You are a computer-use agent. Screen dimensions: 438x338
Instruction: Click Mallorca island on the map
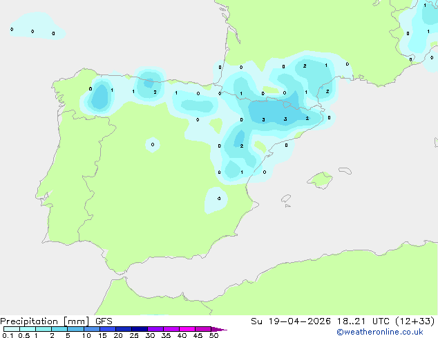321,180
